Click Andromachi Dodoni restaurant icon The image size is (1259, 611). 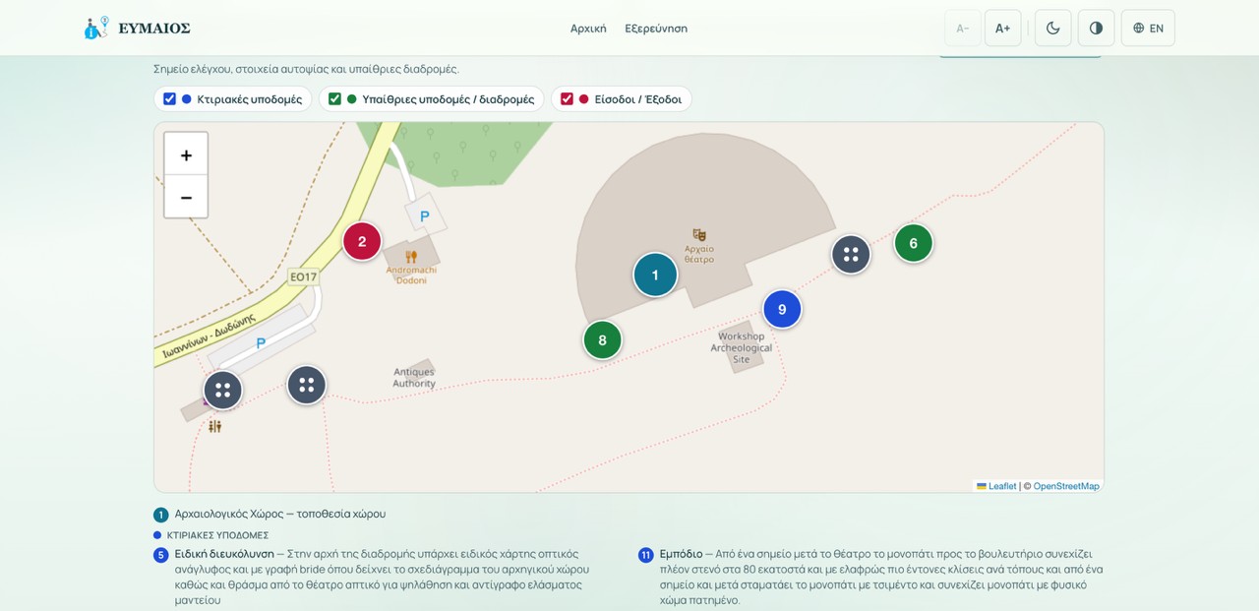[x=411, y=257]
